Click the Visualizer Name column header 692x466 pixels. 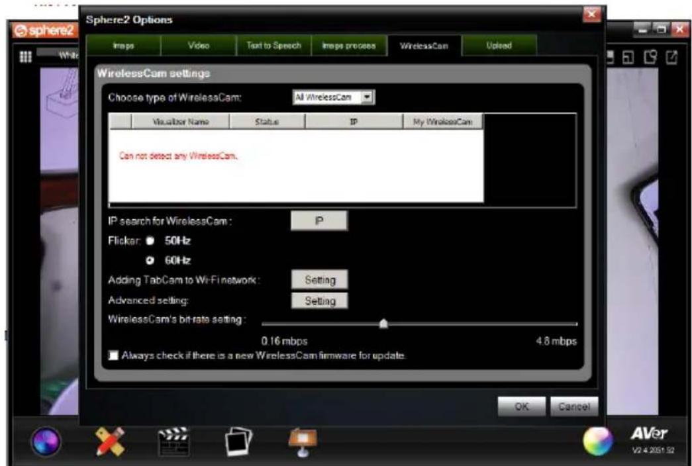181,121
